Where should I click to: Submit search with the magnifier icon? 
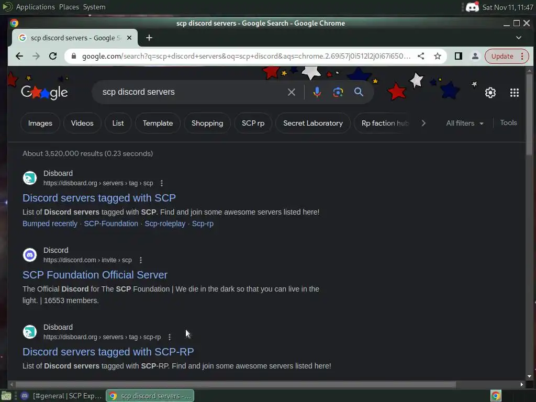pos(359,92)
